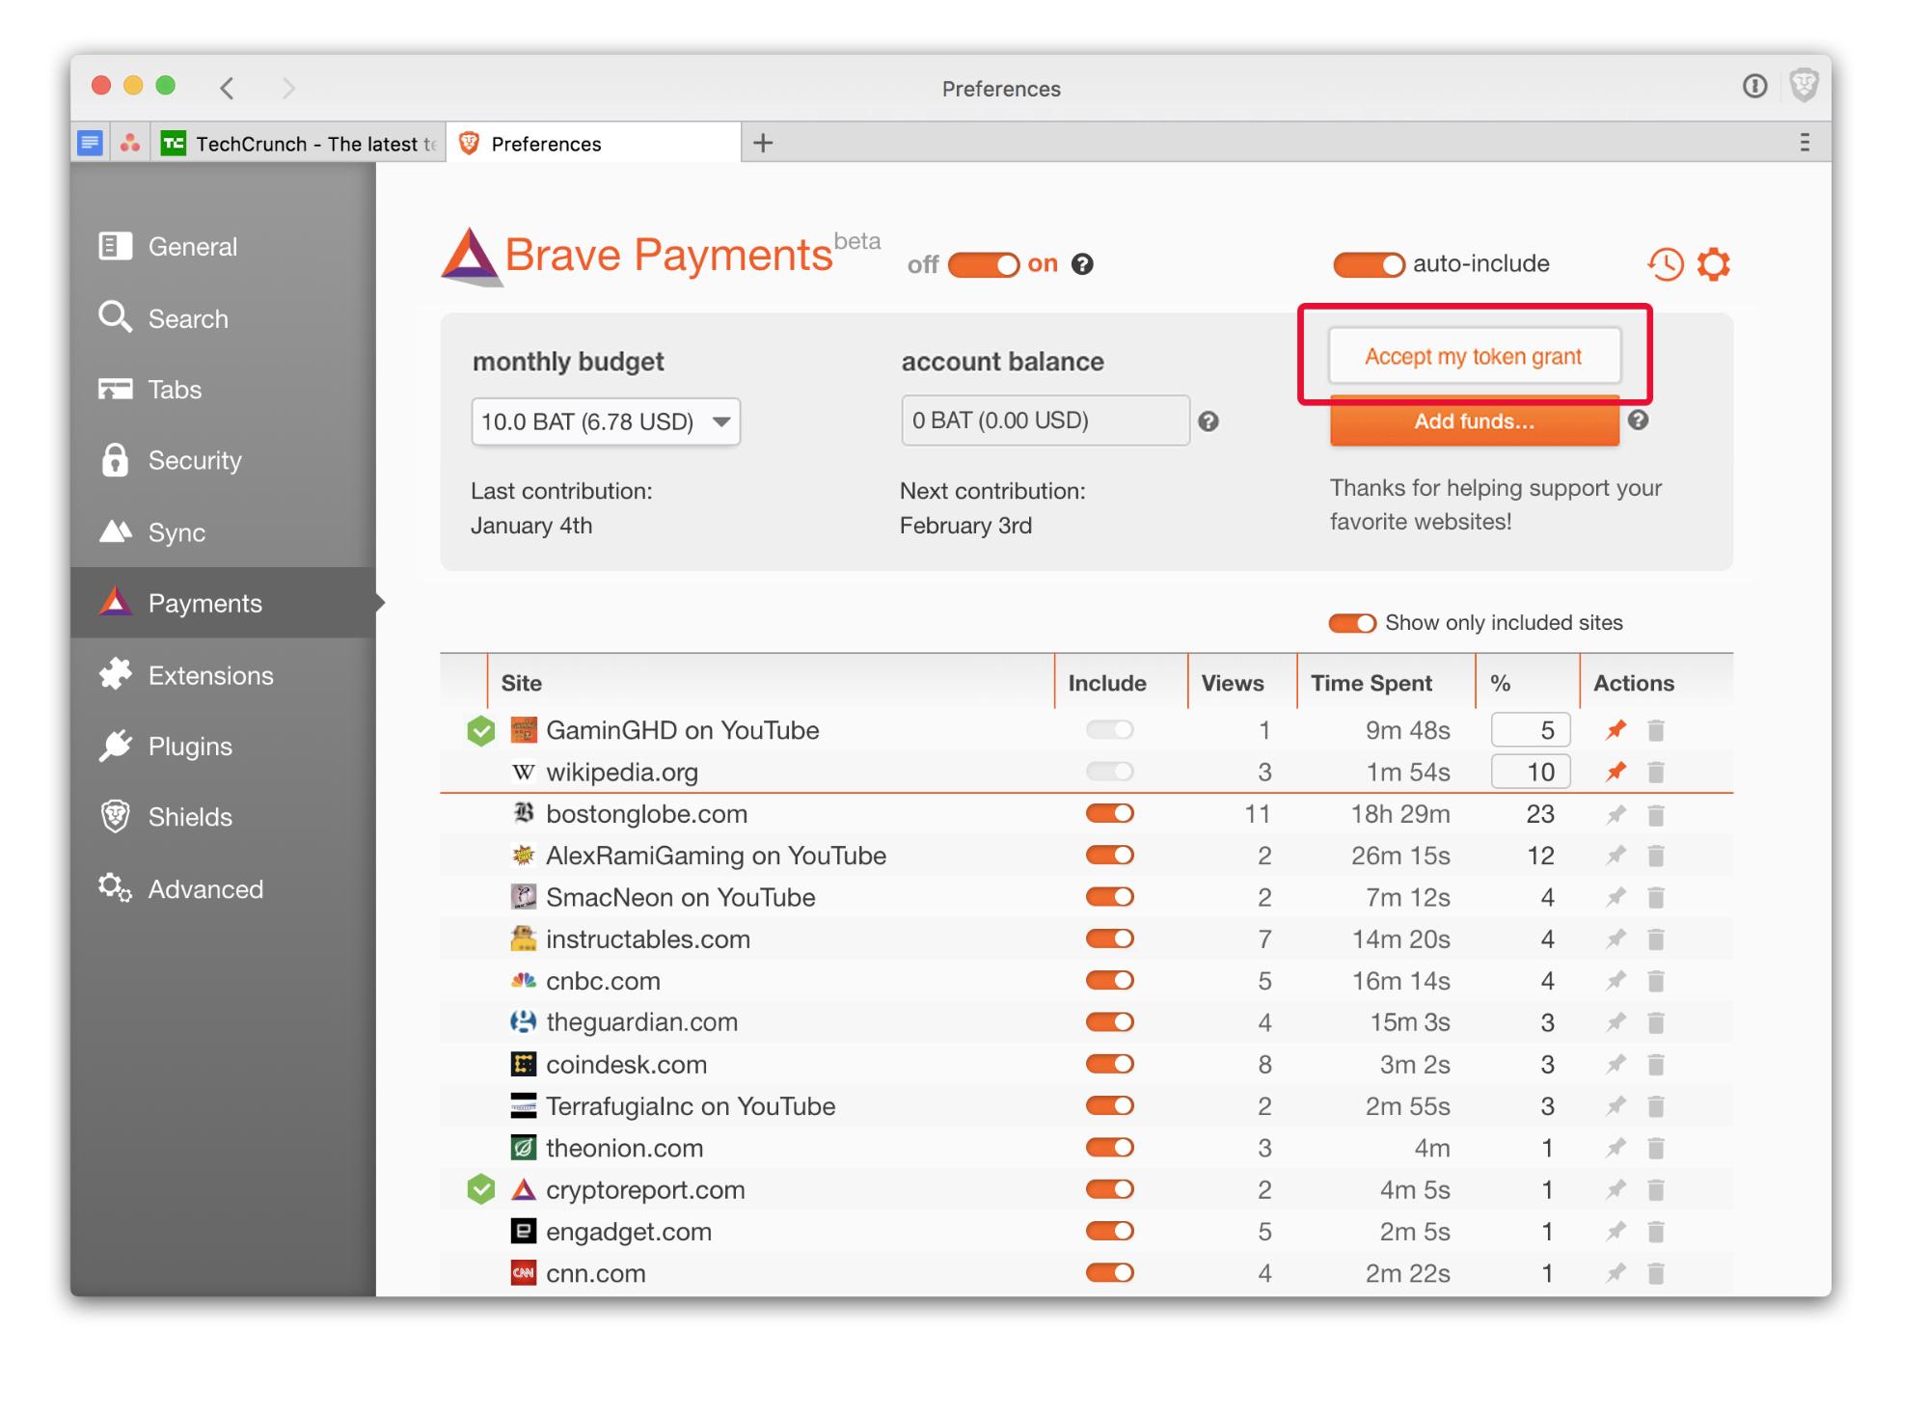Open Security preferences section
This screenshot has width=1928, height=1414.
(223, 460)
